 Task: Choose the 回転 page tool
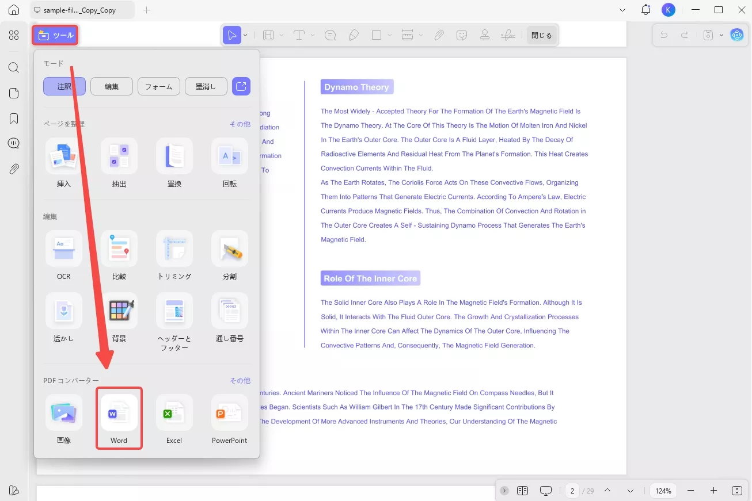tap(230, 163)
